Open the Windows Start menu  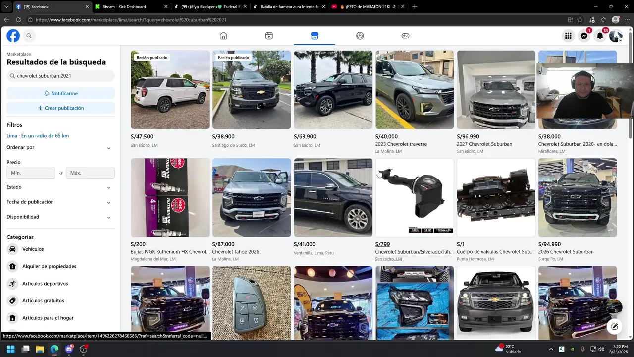[x=11, y=349]
